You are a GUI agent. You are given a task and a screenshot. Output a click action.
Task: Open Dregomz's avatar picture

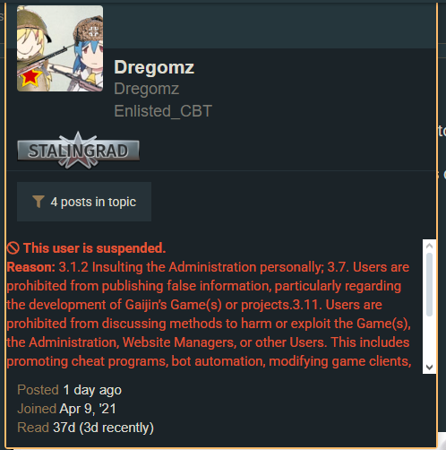point(60,48)
